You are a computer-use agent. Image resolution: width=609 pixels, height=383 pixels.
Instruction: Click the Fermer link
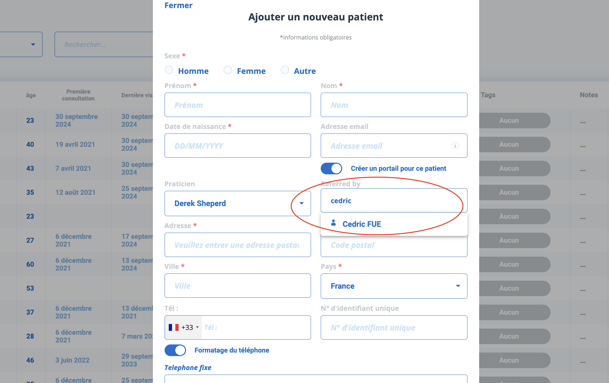pos(178,6)
